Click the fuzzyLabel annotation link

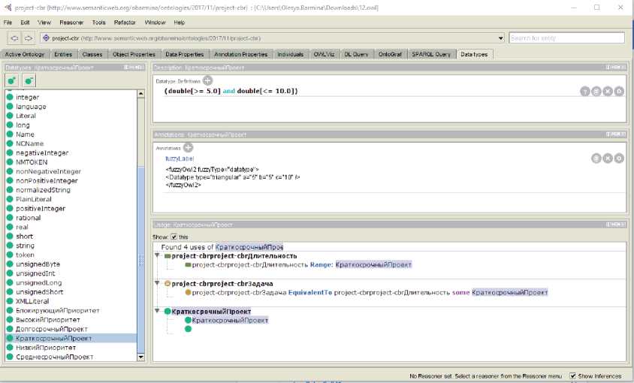180,159
